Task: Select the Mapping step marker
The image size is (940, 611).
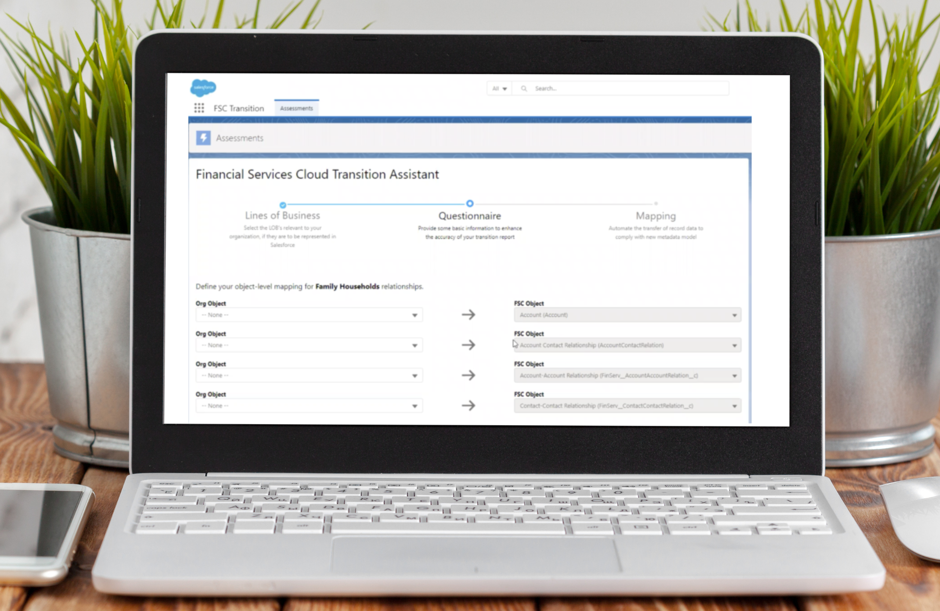Action: [x=656, y=204]
